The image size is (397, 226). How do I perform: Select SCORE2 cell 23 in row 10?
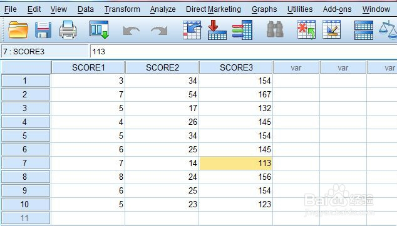(x=162, y=204)
